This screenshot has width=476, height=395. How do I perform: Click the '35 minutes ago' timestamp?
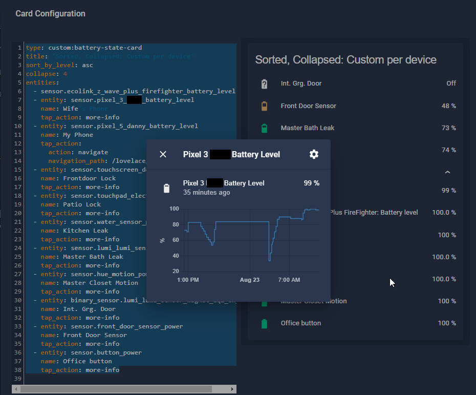[206, 192]
